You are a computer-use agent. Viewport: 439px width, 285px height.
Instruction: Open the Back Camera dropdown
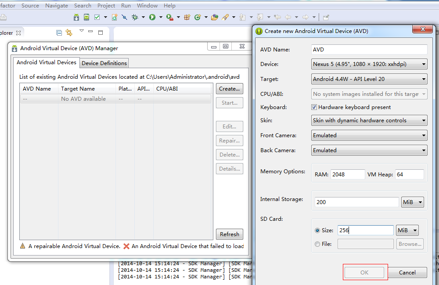coord(369,150)
